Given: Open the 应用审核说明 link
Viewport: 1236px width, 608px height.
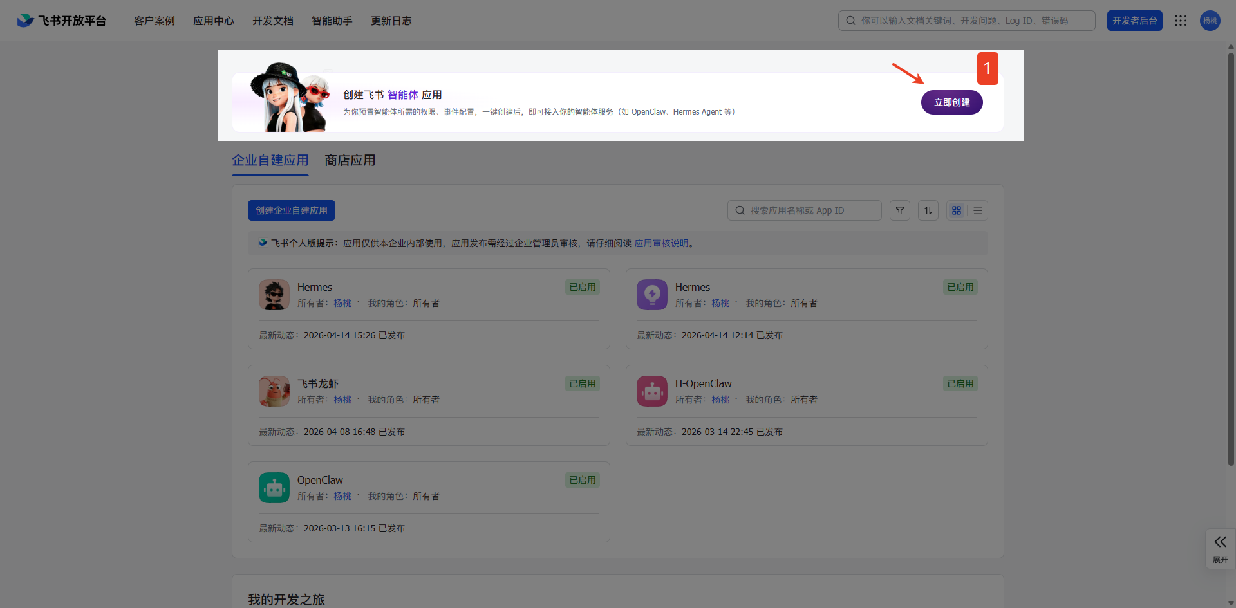Looking at the screenshot, I should (662, 243).
